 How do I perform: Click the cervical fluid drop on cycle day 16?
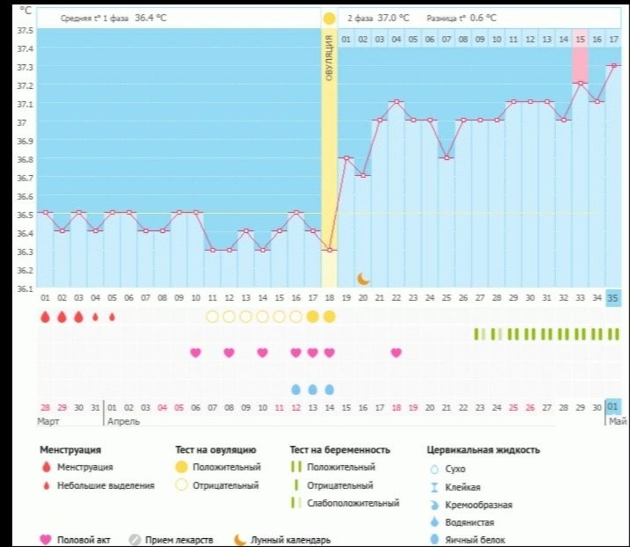[296, 389]
